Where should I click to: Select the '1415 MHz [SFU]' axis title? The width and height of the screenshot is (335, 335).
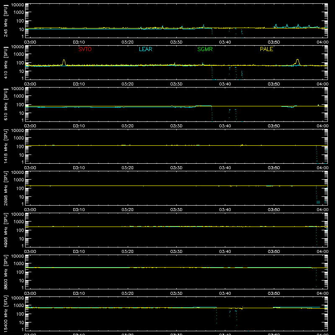click(x=6, y=147)
